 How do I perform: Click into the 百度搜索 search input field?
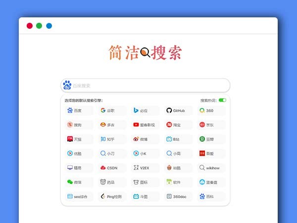point(148,85)
